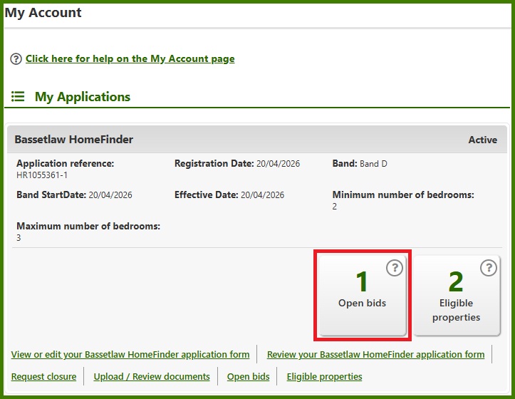The height and width of the screenshot is (399, 515).
Task: Open the Open bids tile showing 1
Action: [363, 295]
